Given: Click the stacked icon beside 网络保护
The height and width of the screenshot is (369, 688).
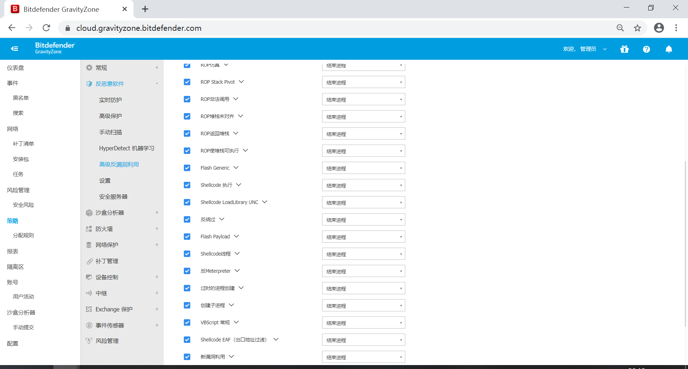Looking at the screenshot, I should point(89,245).
